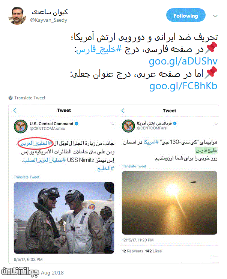Toggle the Following button
Viewport: 227px width, 279px height.
click(x=186, y=15)
